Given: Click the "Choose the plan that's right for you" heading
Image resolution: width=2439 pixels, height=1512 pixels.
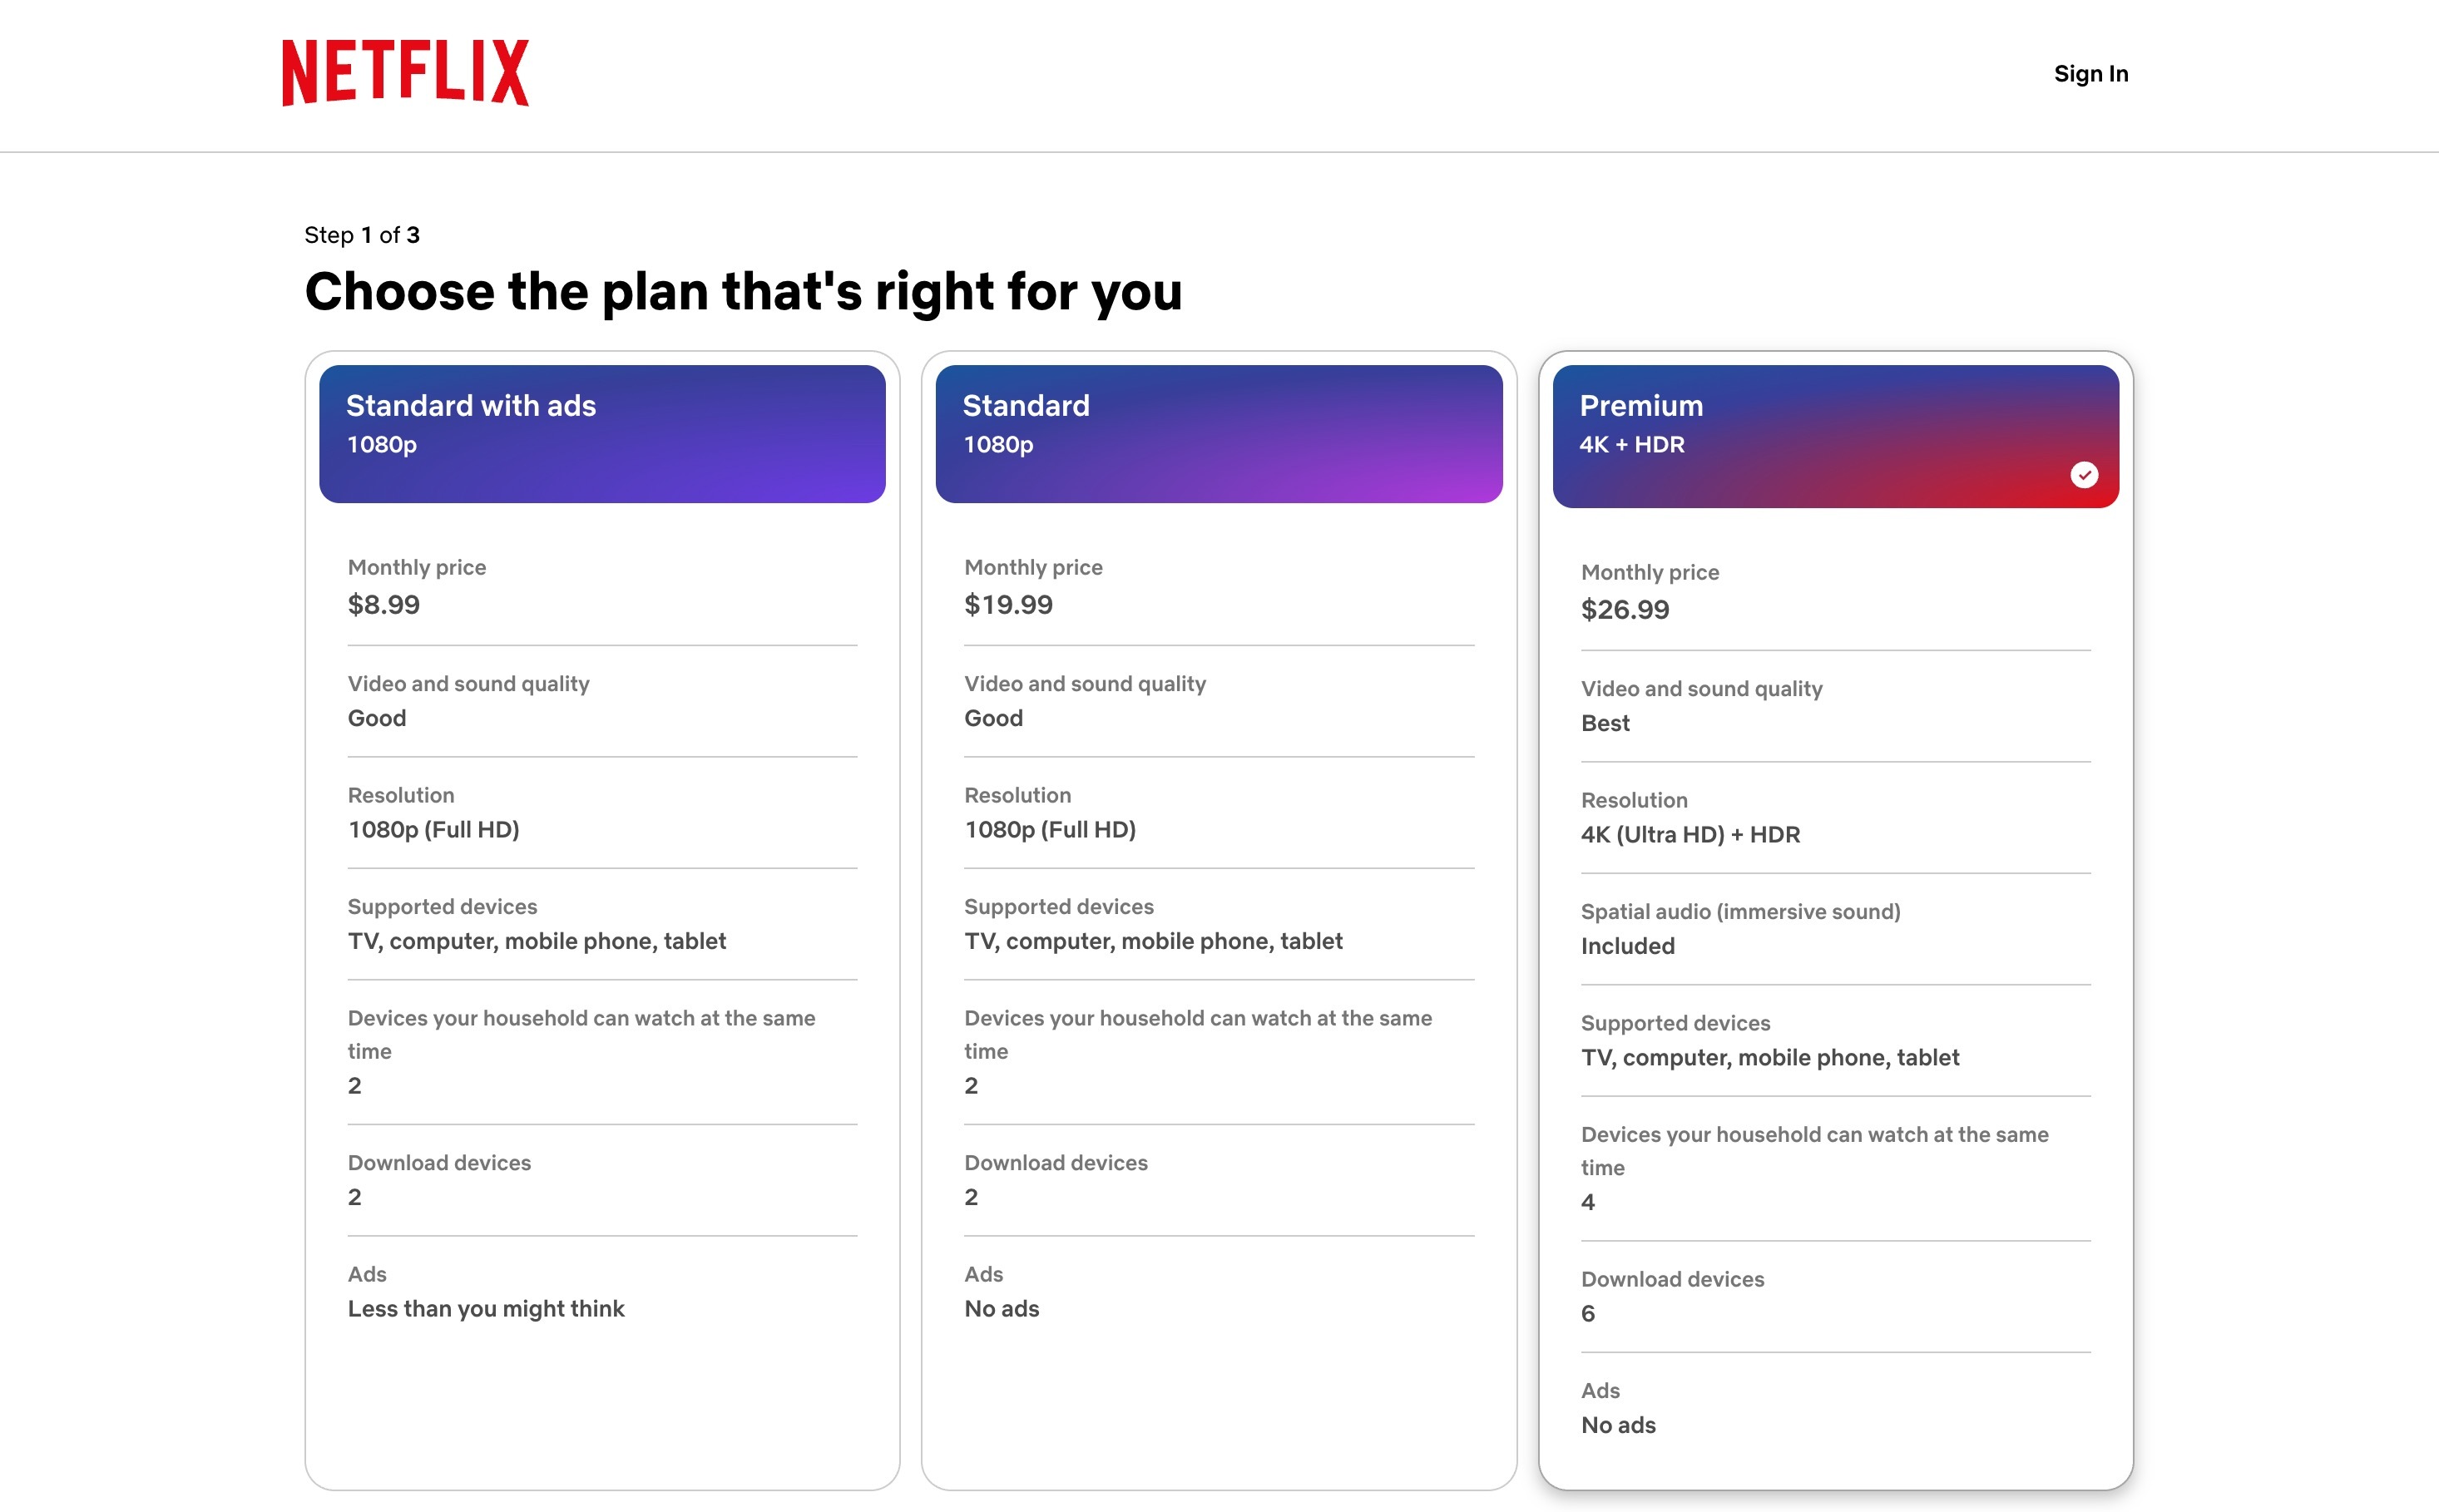Looking at the screenshot, I should click(x=743, y=292).
